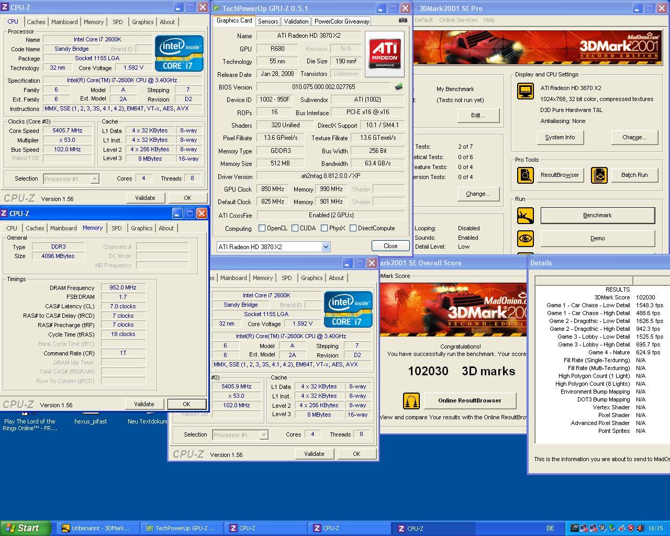Click the icon left of Online ResultBrowser
Viewport: 670px width, 536px height.
click(411, 401)
